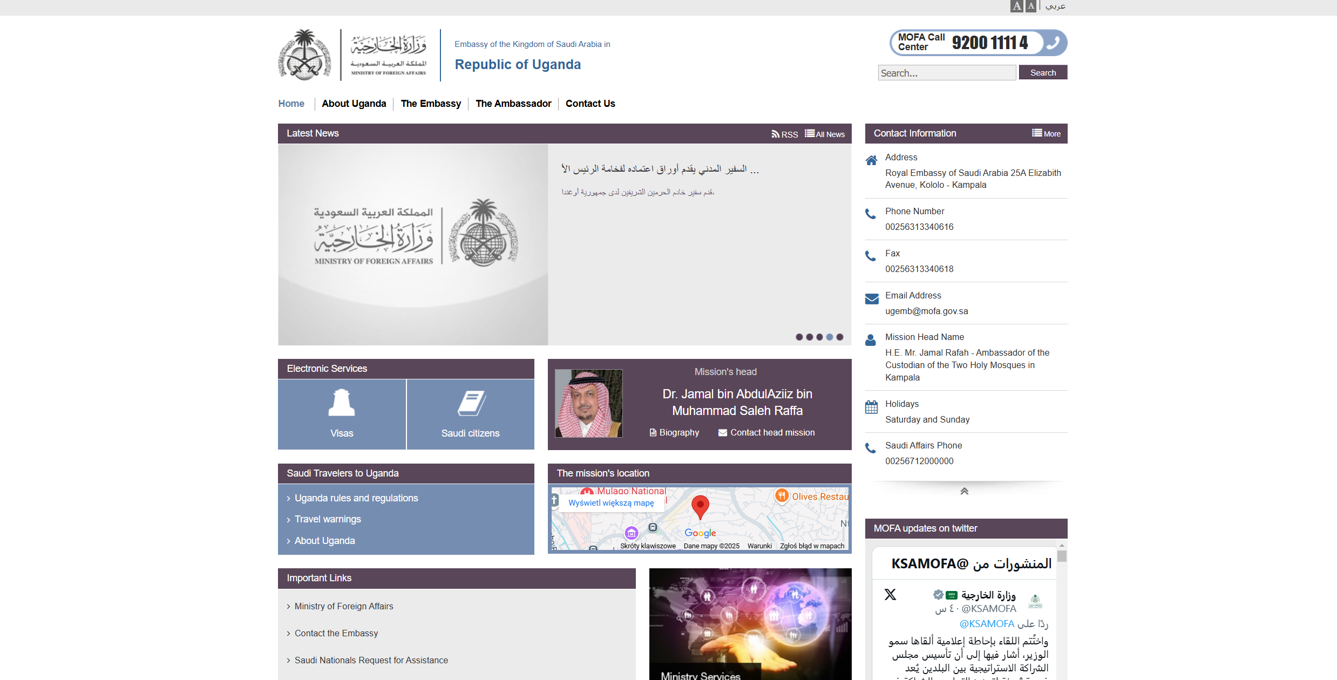Expand Uganda rules and regulations
1337x680 pixels.
point(356,498)
